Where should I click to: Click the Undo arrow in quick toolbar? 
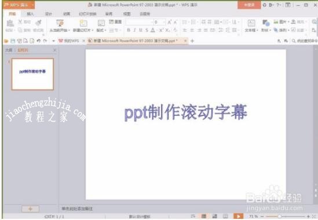[39, 41]
